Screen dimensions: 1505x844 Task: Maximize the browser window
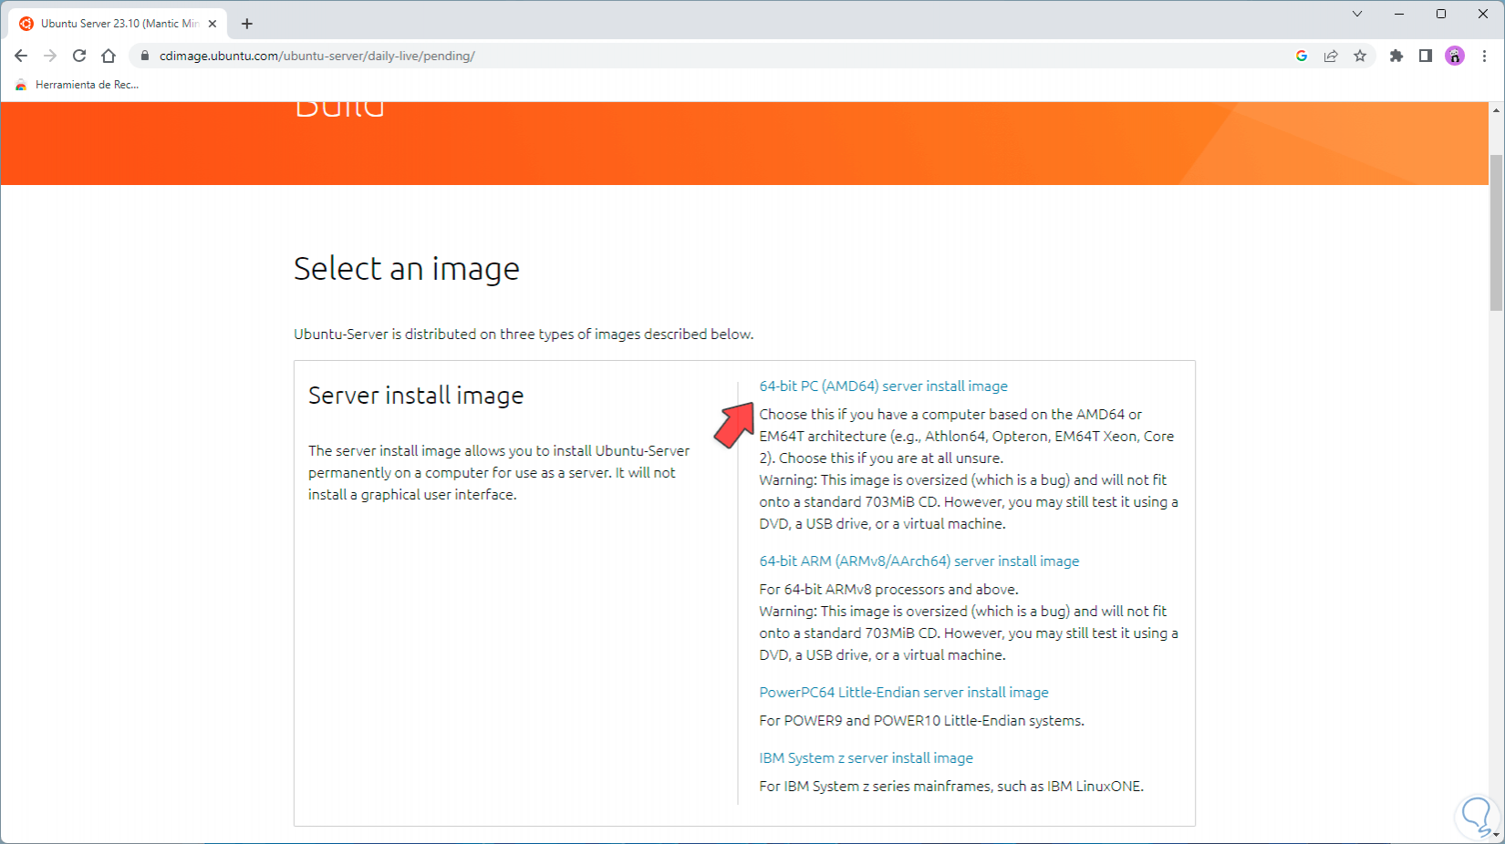click(x=1441, y=14)
